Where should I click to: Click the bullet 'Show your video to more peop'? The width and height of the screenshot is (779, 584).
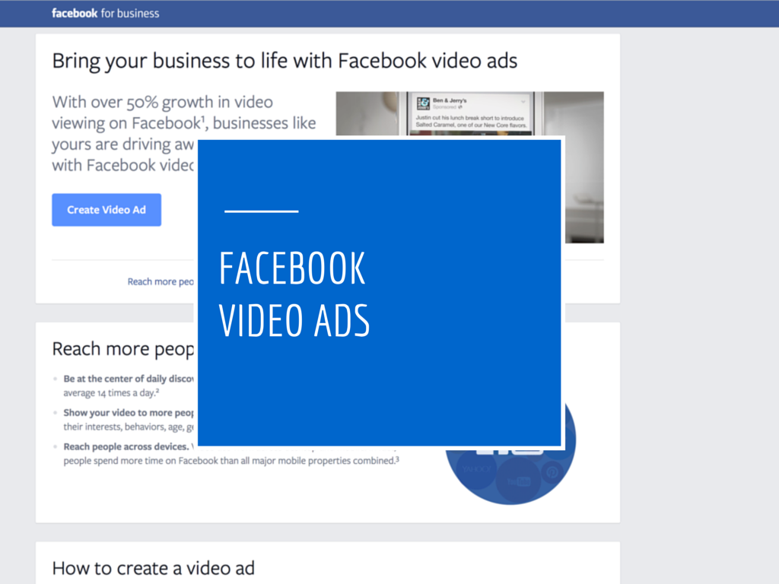point(128,413)
